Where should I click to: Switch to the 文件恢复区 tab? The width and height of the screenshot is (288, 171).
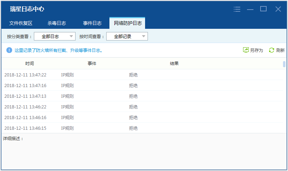21,23
